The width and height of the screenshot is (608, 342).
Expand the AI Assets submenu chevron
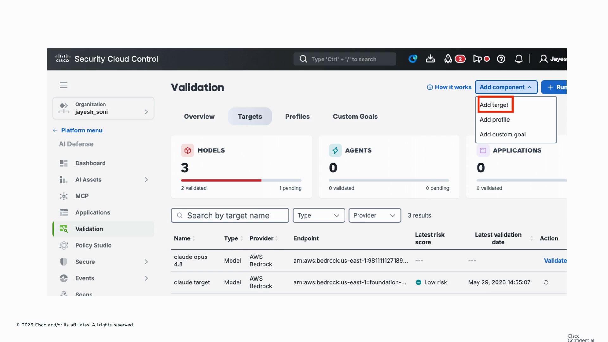[146, 180]
